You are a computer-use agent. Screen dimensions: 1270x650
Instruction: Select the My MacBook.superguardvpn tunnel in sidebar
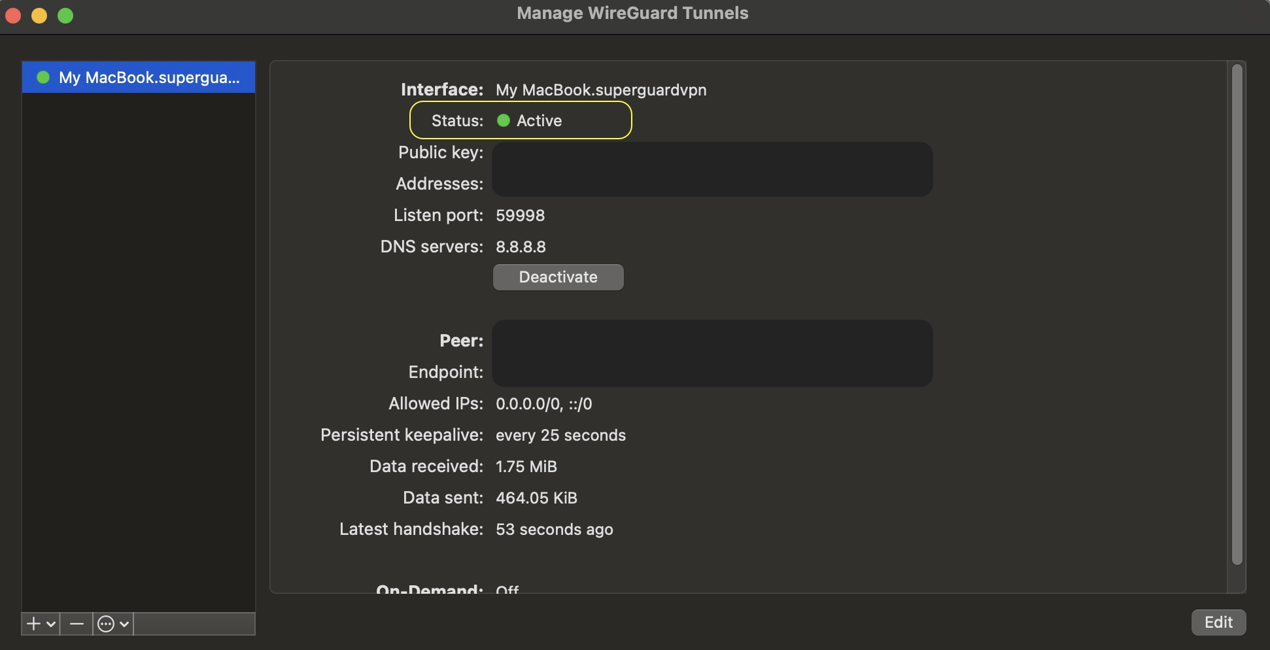(139, 77)
